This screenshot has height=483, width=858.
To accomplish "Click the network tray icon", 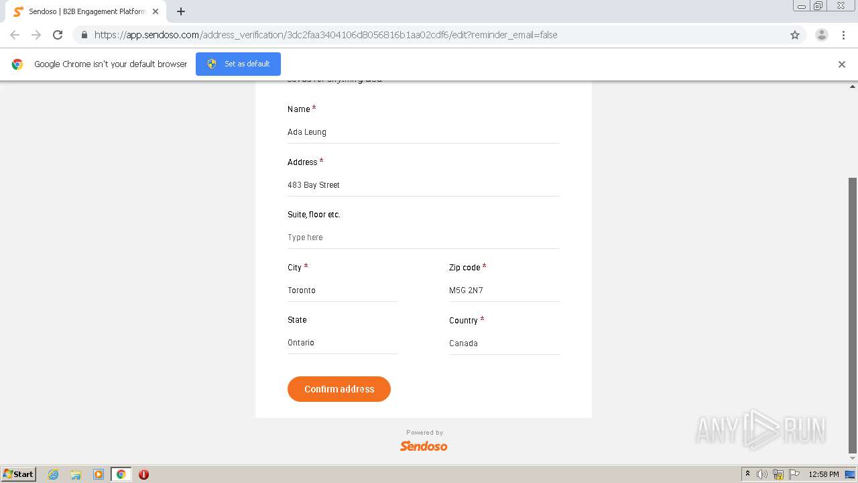I will pyautogui.click(x=778, y=474).
